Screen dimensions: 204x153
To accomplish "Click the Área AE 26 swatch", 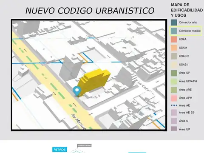I will pos(174,113).
